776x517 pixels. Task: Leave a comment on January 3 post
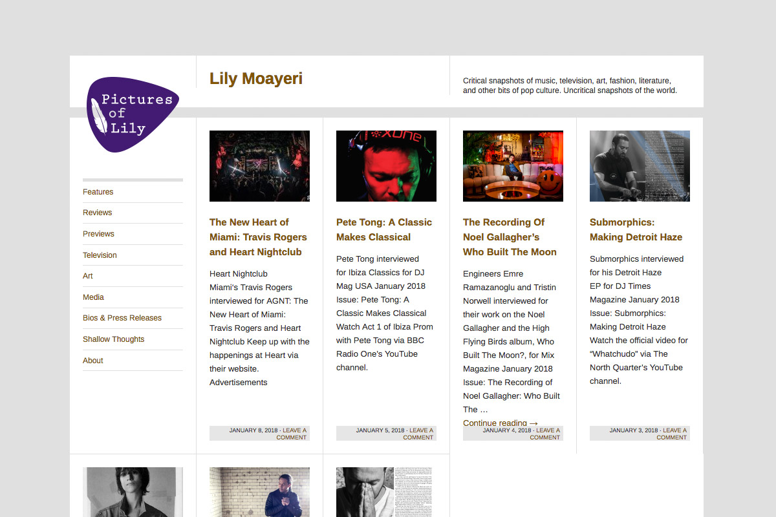click(673, 434)
